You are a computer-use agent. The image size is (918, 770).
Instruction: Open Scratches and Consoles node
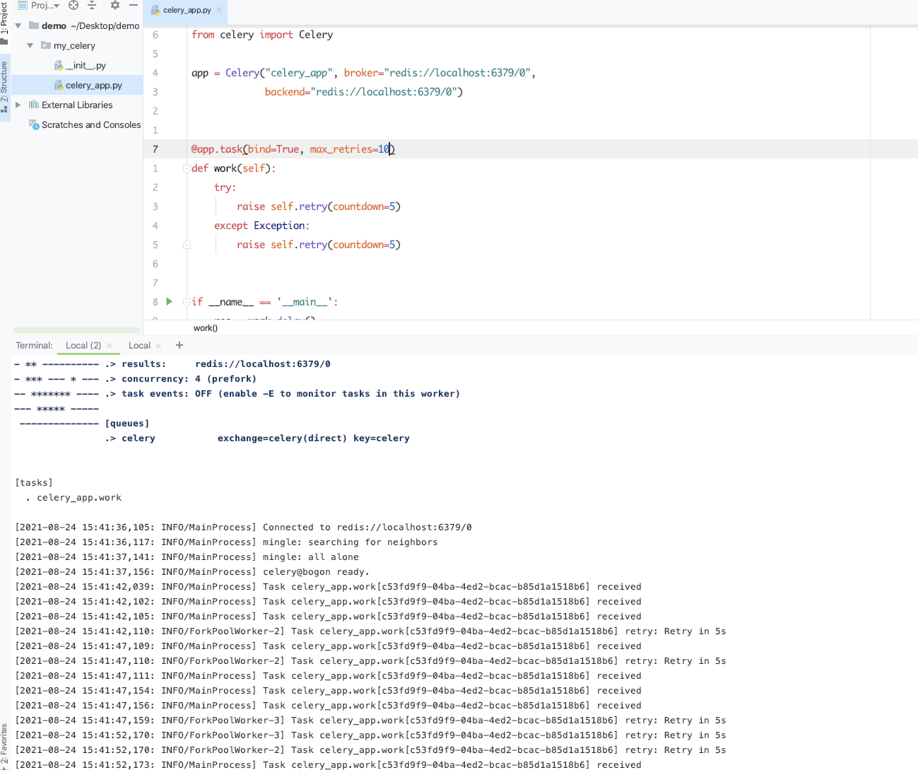pyautogui.click(x=91, y=124)
